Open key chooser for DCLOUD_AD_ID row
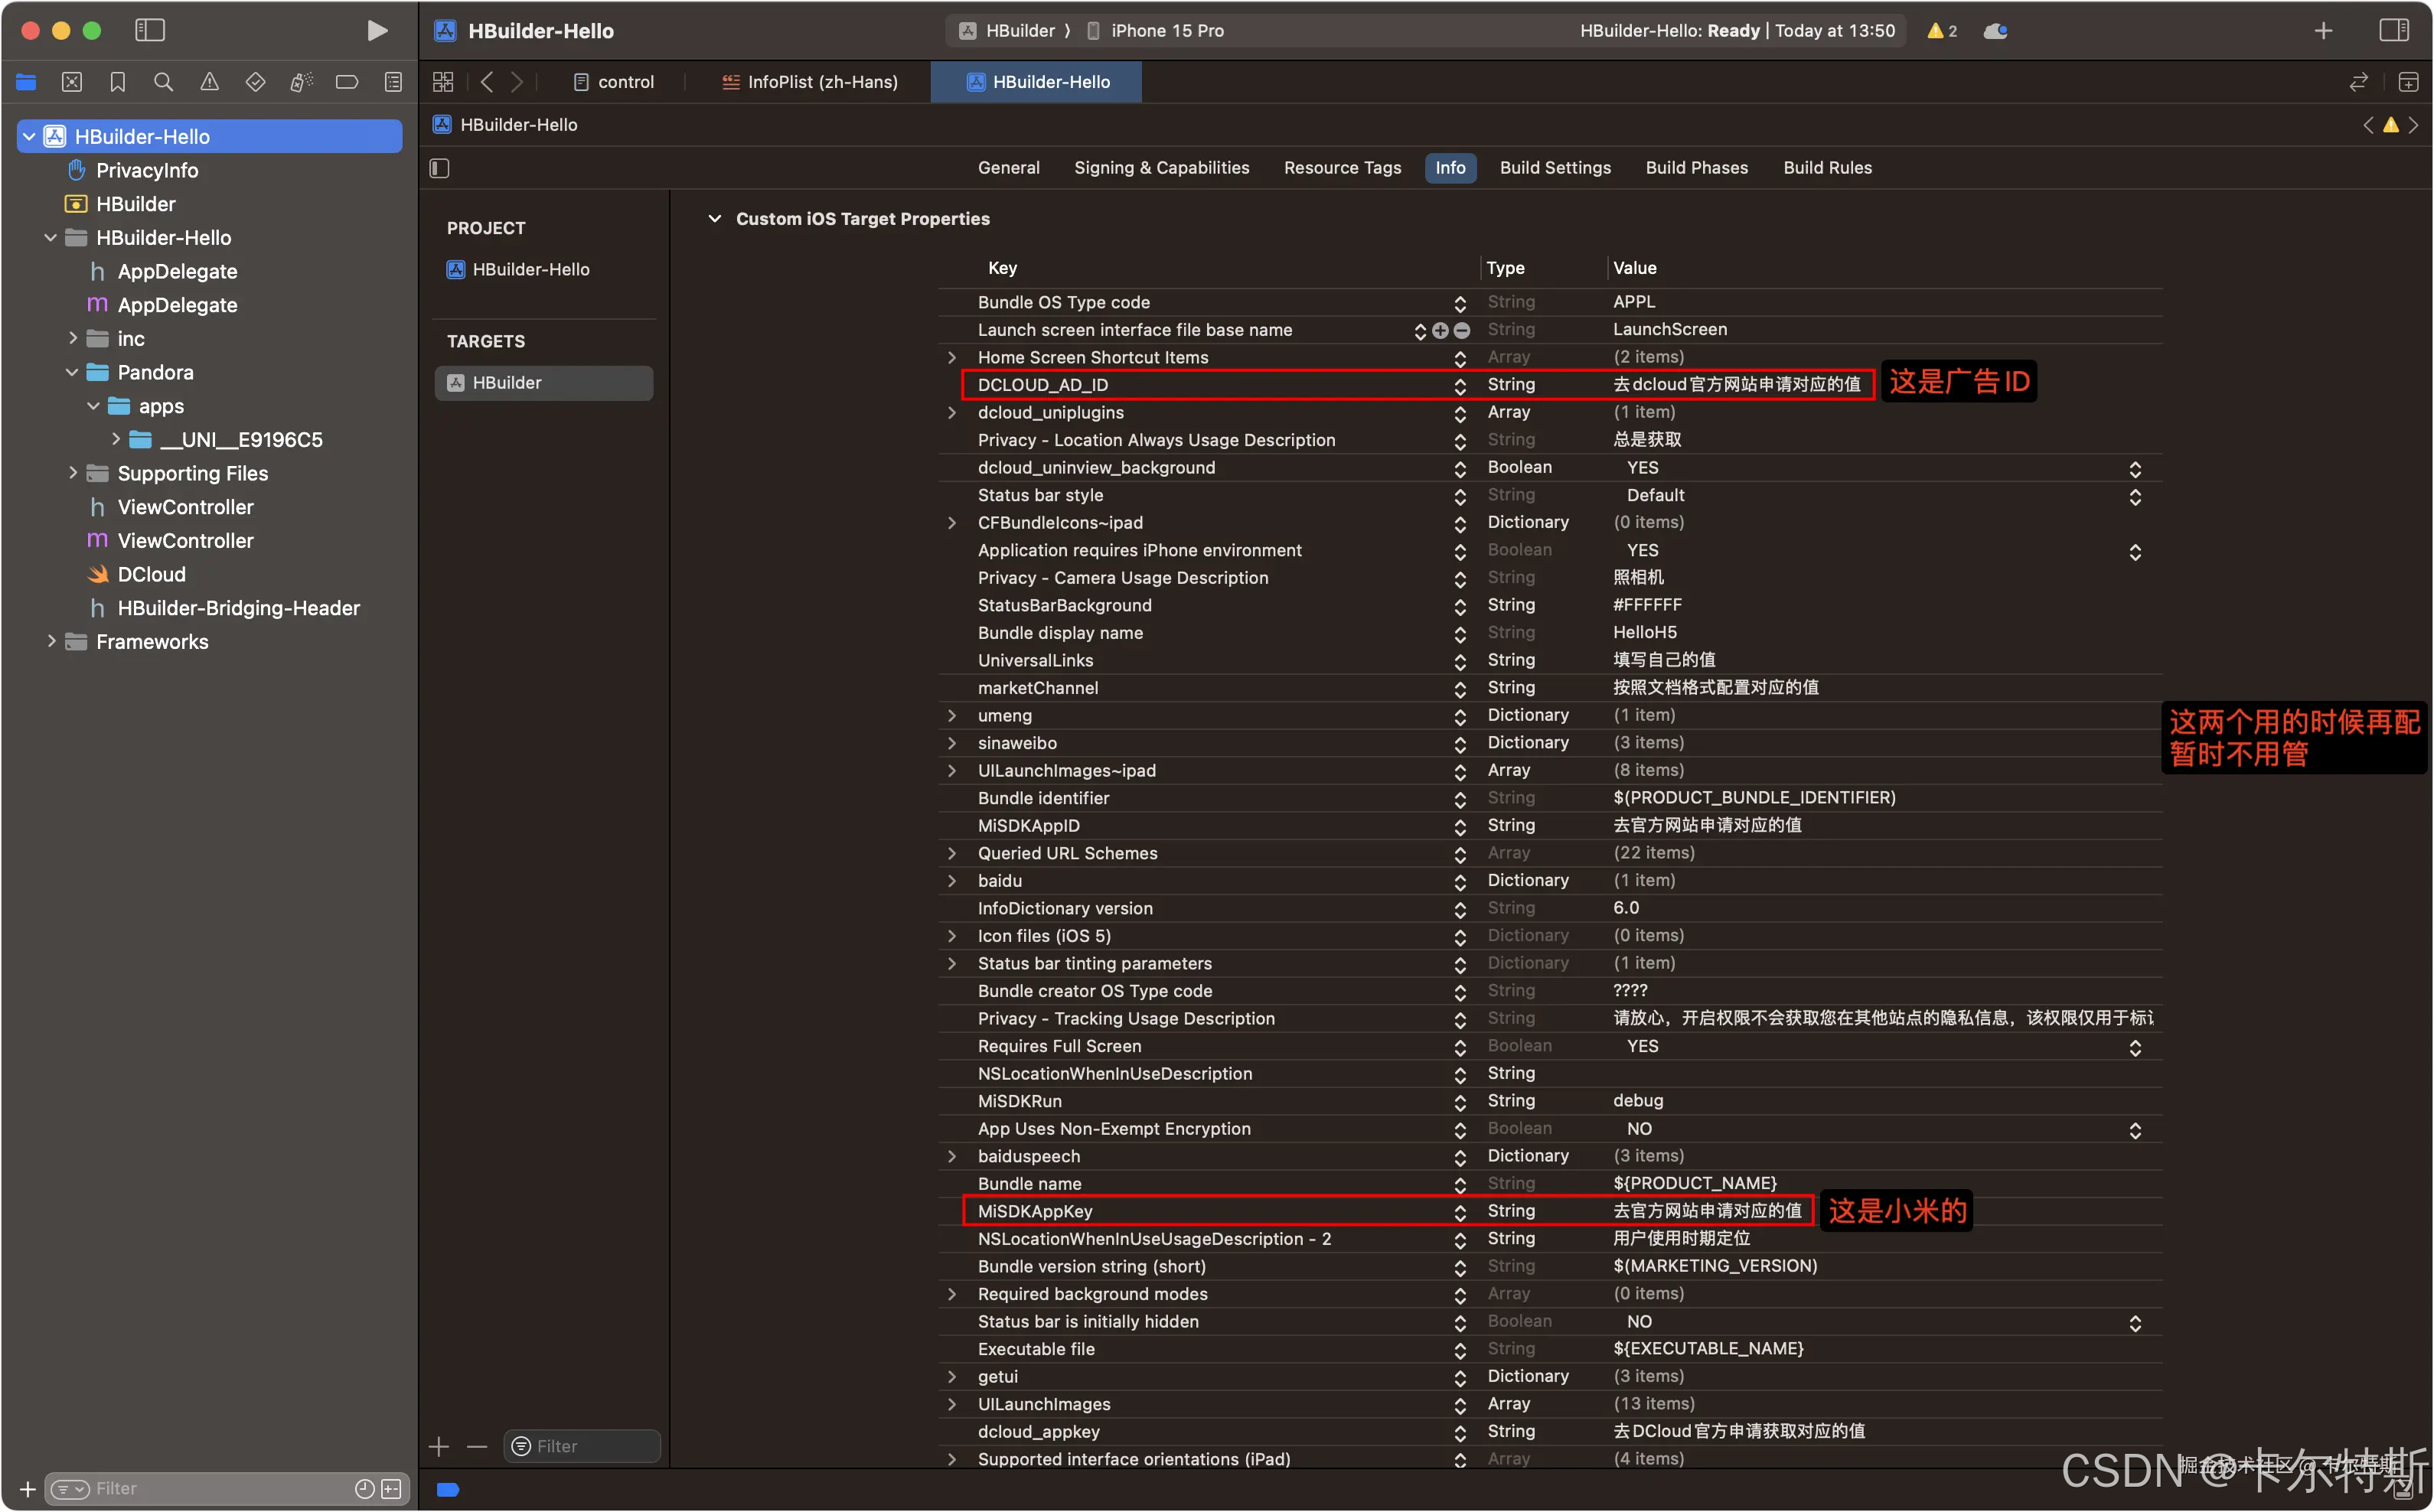The width and height of the screenshot is (2434, 1512). (x=1460, y=386)
